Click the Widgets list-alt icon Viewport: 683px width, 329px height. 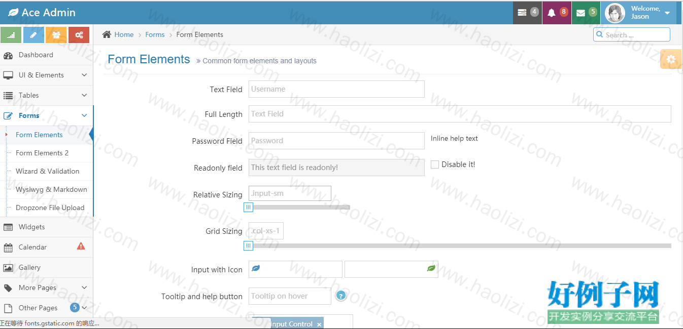coord(8,227)
